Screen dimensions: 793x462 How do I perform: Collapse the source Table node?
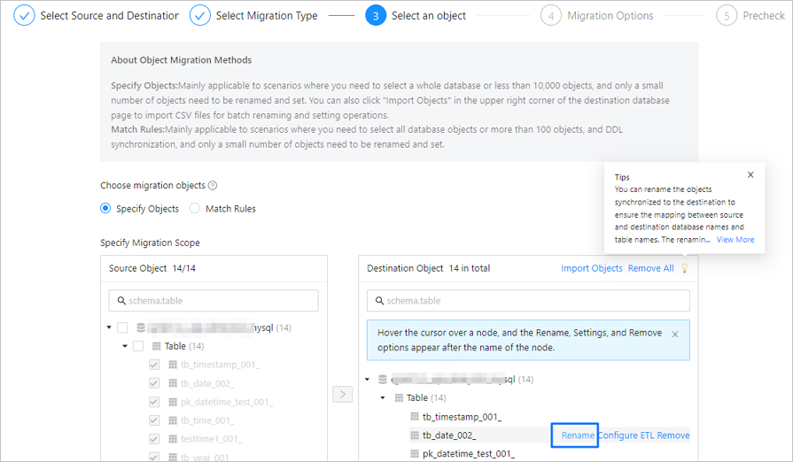(125, 346)
